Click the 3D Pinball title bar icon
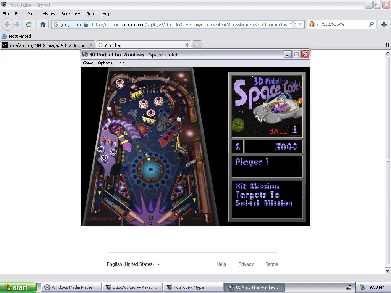The image size is (391, 293). point(85,54)
